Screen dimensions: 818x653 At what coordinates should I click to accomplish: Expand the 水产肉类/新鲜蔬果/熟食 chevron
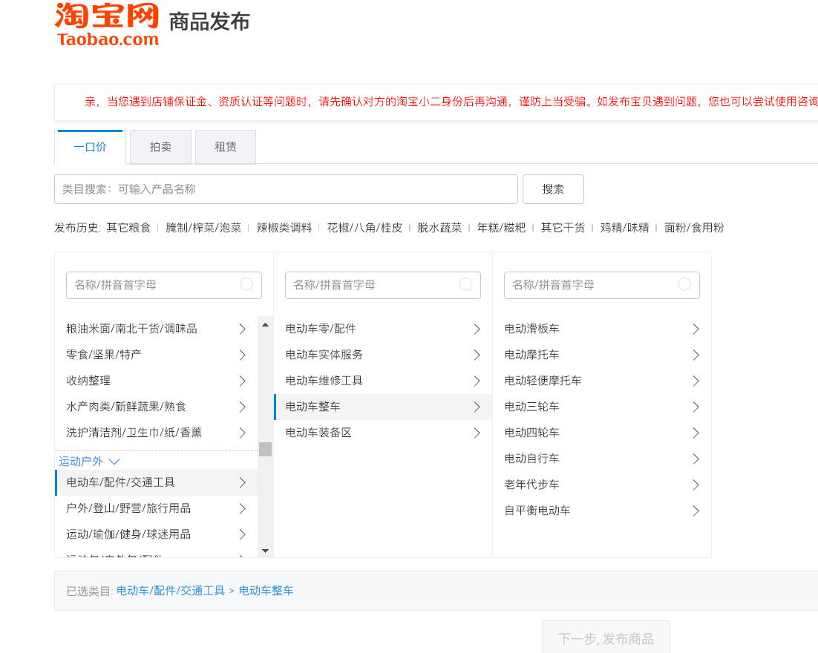coord(242,407)
